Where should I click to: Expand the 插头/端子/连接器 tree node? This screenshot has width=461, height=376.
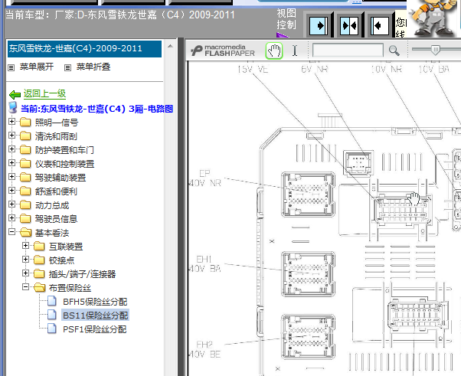[x=25, y=273]
